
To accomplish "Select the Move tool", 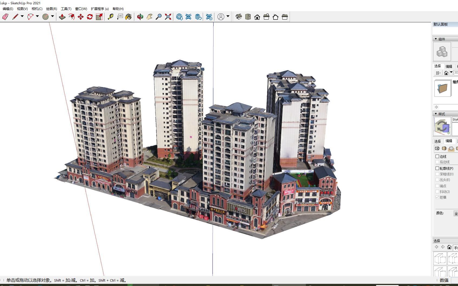I will coord(80,16).
